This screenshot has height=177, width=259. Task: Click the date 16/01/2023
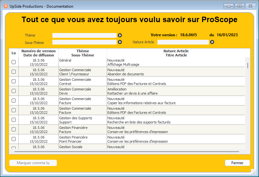[x=227, y=35]
